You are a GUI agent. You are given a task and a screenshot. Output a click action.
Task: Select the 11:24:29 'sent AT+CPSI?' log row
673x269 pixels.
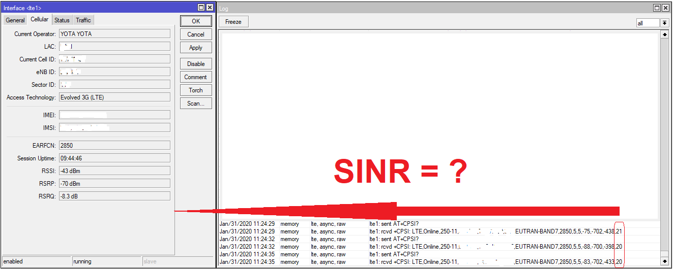coord(439,224)
